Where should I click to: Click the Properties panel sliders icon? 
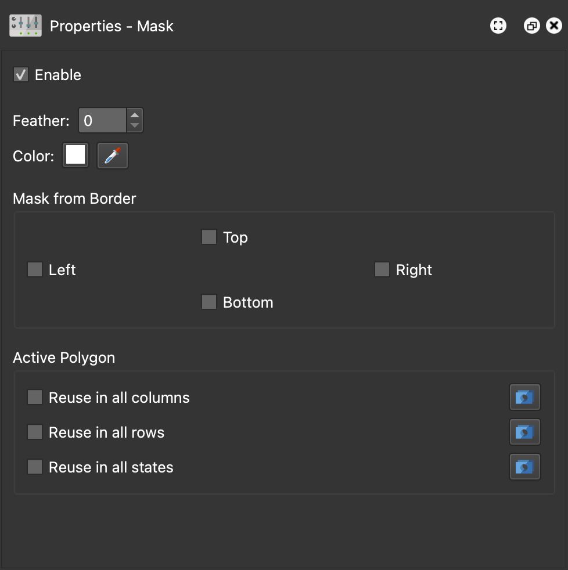click(x=26, y=26)
